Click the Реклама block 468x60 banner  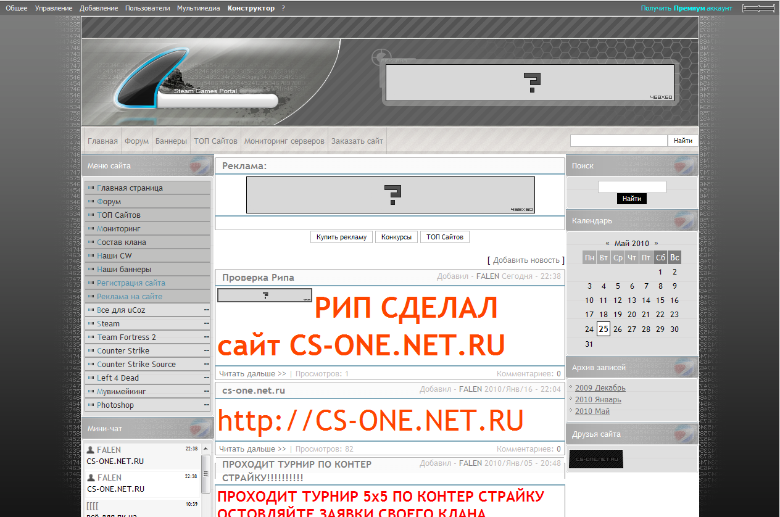[391, 195]
